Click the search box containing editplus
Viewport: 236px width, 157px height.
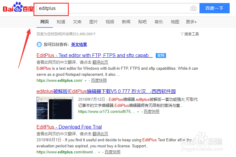118,8
